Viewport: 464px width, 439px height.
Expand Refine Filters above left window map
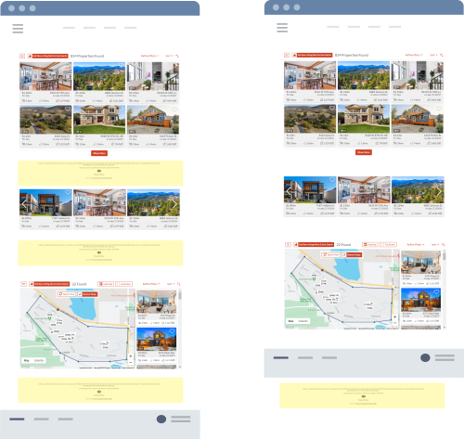click(151, 284)
